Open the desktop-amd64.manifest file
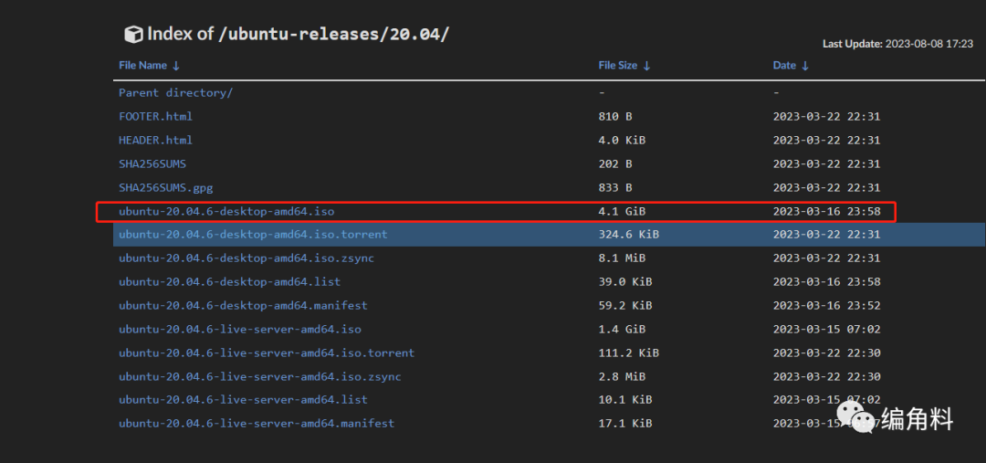986x463 pixels. click(x=243, y=305)
